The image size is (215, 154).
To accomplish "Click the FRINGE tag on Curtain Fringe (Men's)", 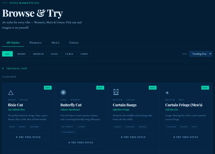I will 184,127.
